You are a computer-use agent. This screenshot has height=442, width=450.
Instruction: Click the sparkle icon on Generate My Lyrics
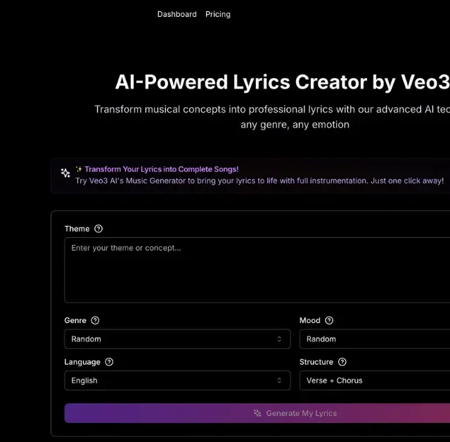(x=257, y=413)
